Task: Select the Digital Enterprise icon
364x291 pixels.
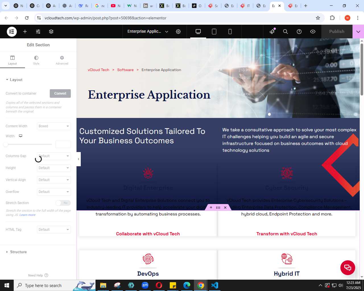Action: [x=148, y=173]
